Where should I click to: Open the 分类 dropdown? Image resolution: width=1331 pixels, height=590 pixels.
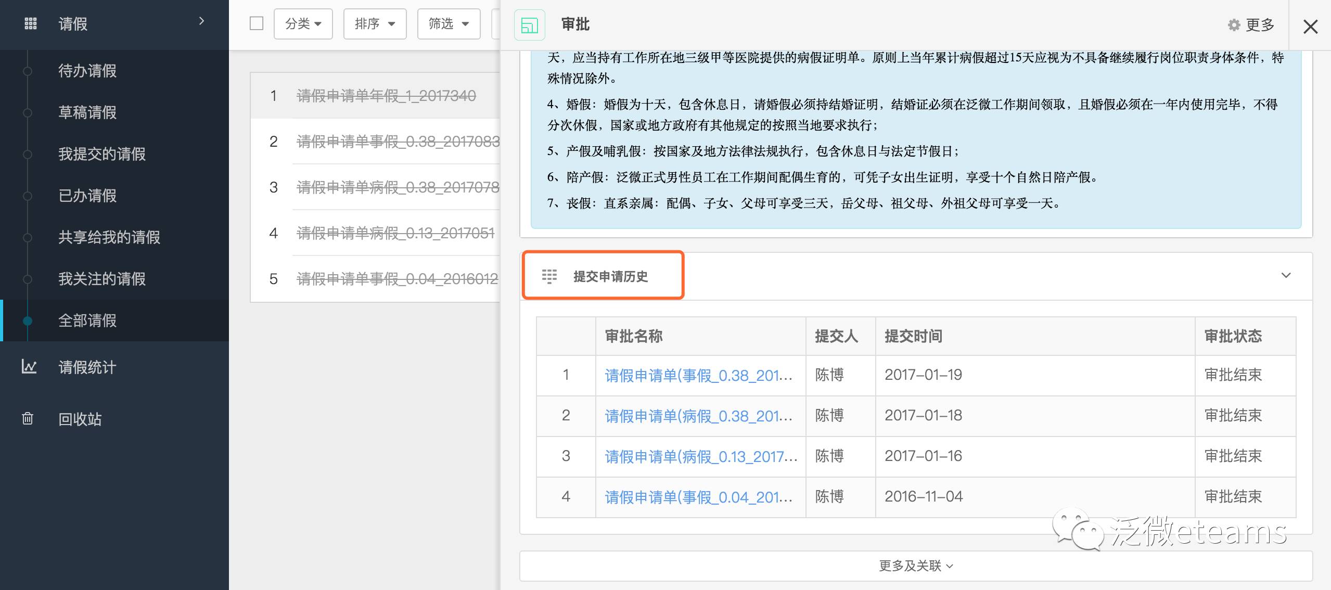(303, 23)
